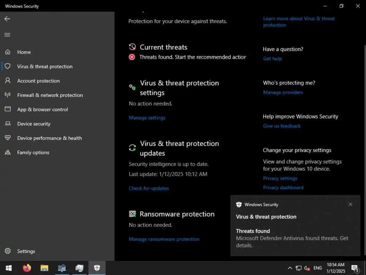The height and width of the screenshot is (275, 366).
Task: Open the Privacy settings link
Action: coord(280,178)
